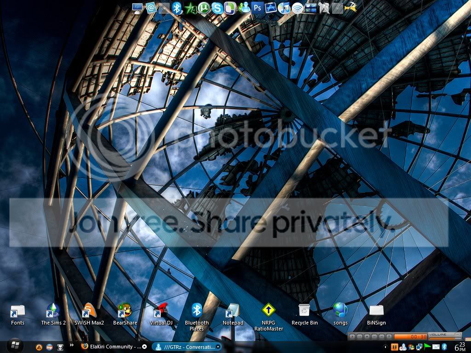The width and height of the screenshot is (471, 353).
Task: Select the Notepad desktop shortcut
Action: 233,314
